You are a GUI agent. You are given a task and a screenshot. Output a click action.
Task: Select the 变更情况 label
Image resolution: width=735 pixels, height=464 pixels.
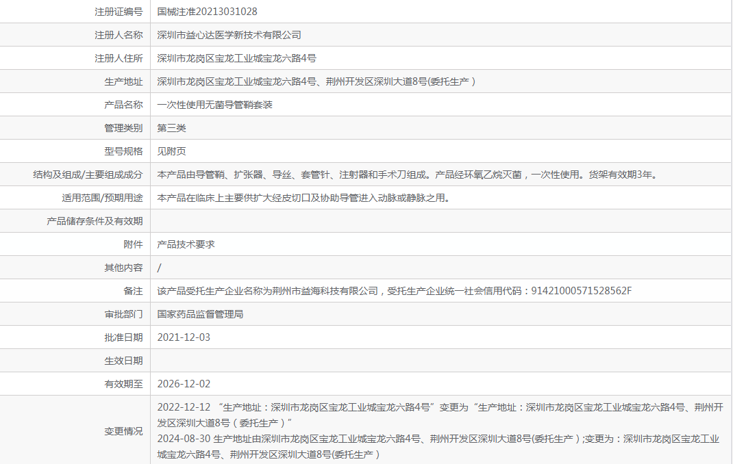point(123,431)
